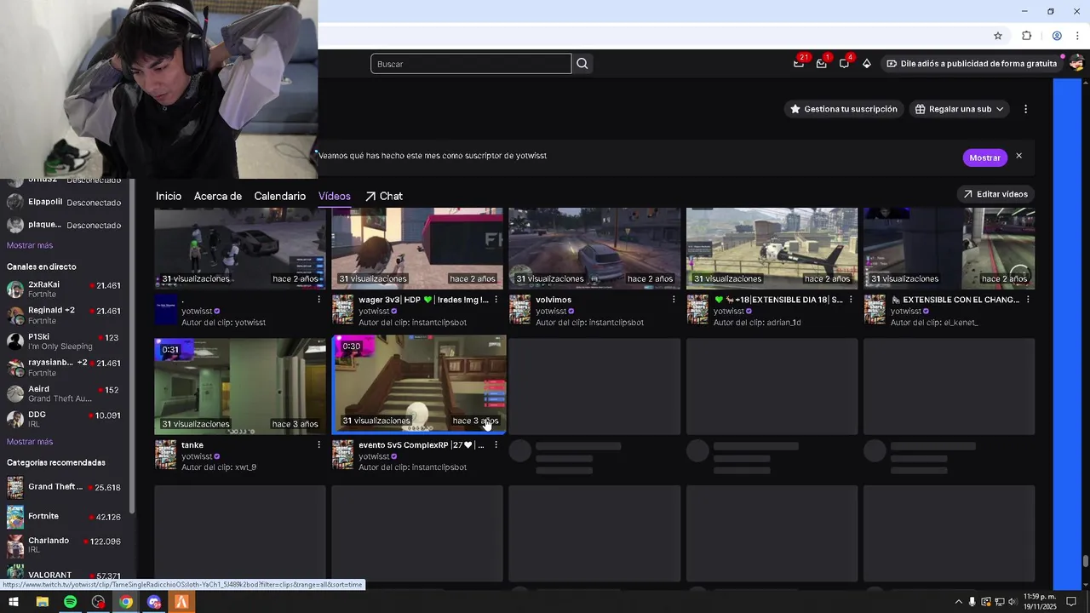Open Chrome extensions puzzle icon
Image resolution: width=1090 pixels, height=613 pixels.
[1026, 36]
